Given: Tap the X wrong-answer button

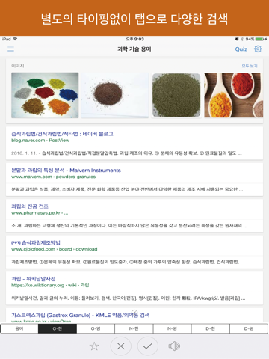Looking at the screenshot, I should (121, 346).
